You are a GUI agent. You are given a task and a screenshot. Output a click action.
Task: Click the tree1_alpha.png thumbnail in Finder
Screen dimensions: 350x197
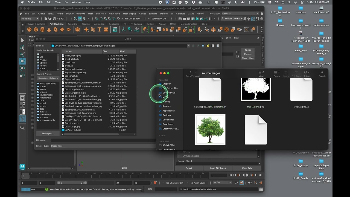[256, 89]
